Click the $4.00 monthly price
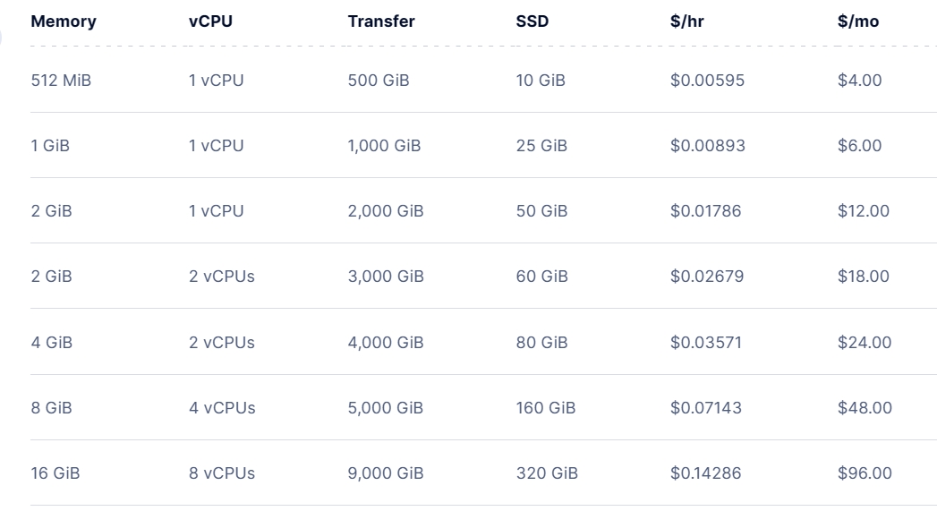Viewport: 937px width, 511px height. pyautogui.click(x=860, y=81)
